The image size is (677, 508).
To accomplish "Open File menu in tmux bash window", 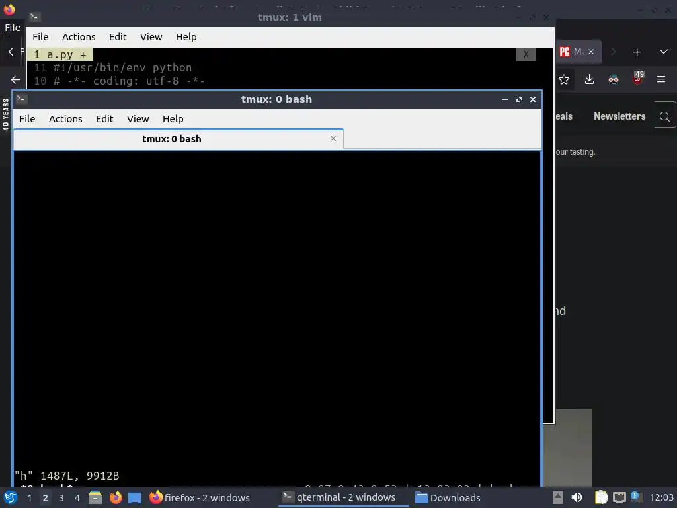I will coord(27,119).
